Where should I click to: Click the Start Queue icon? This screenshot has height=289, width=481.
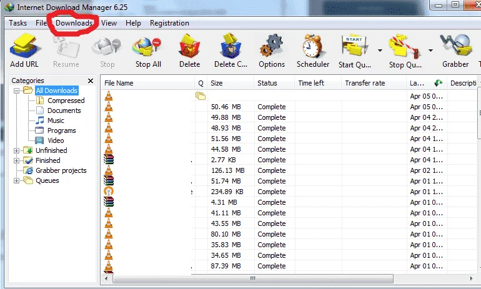pos(355,46)
